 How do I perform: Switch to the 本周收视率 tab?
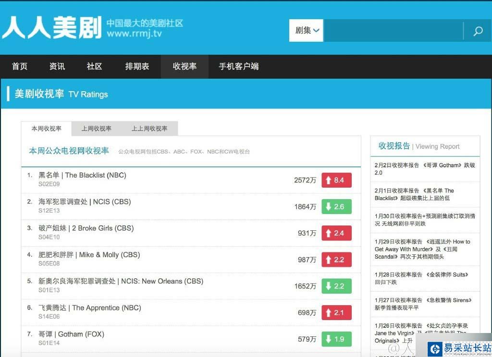pos(47,129)
